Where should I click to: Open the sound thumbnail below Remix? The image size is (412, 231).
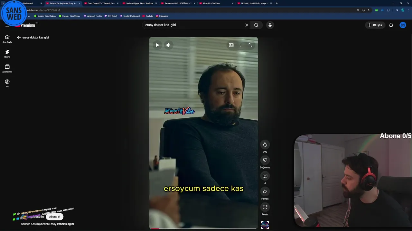click(265, 225)
